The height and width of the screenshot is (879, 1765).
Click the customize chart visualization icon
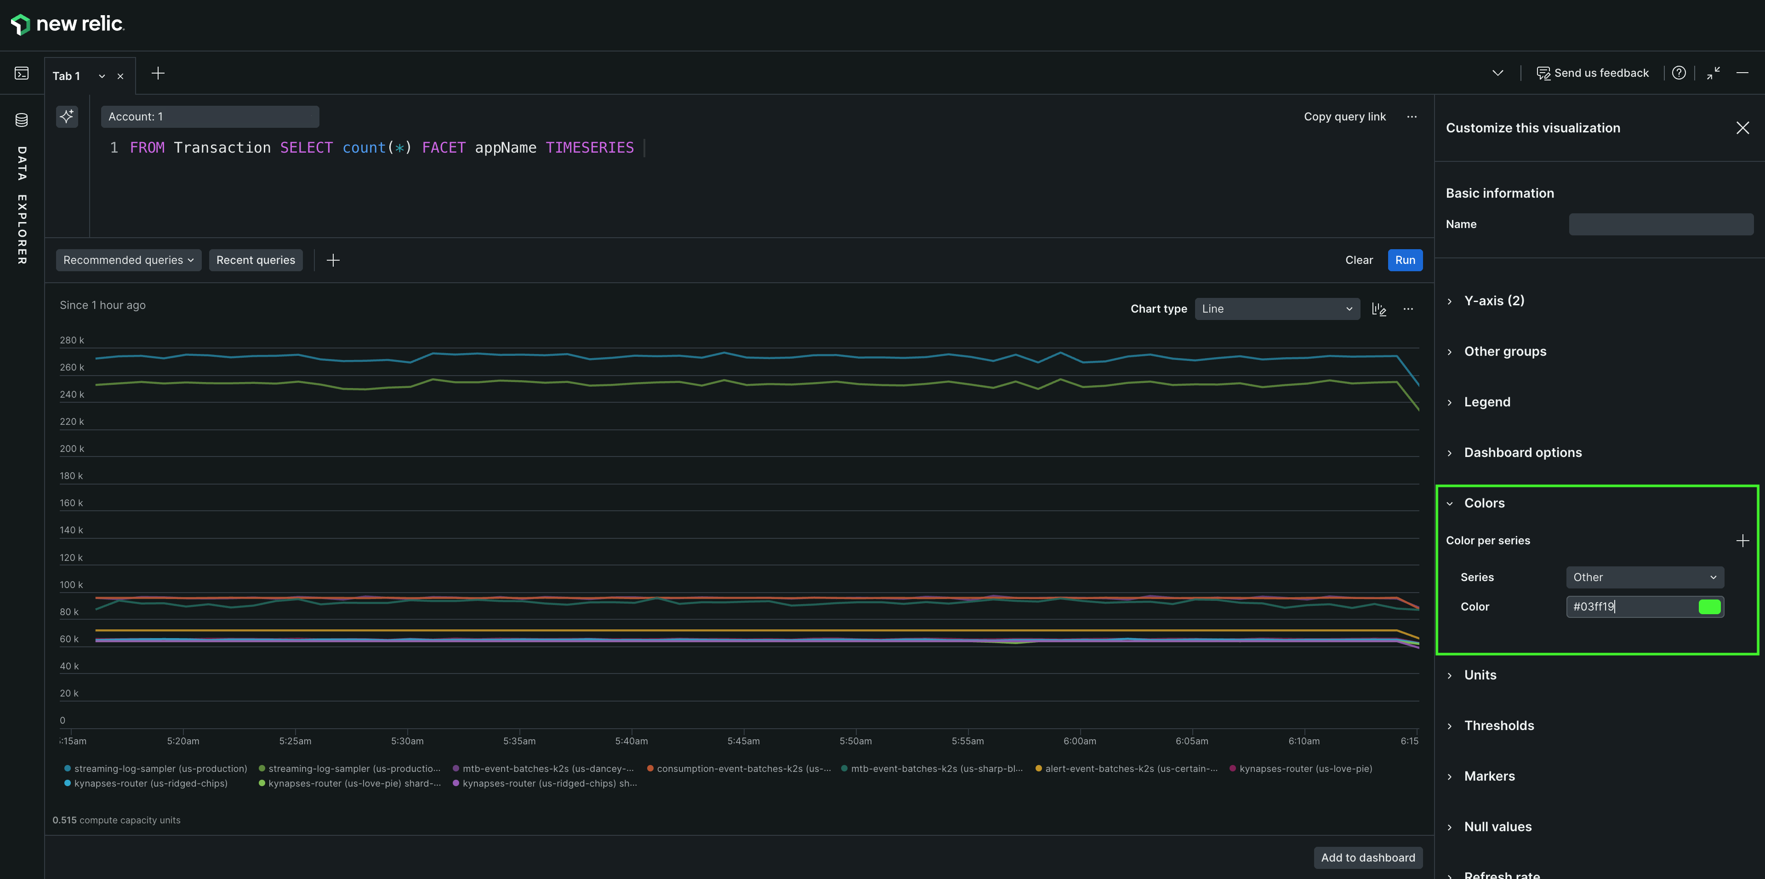(x=1378, y=309)
